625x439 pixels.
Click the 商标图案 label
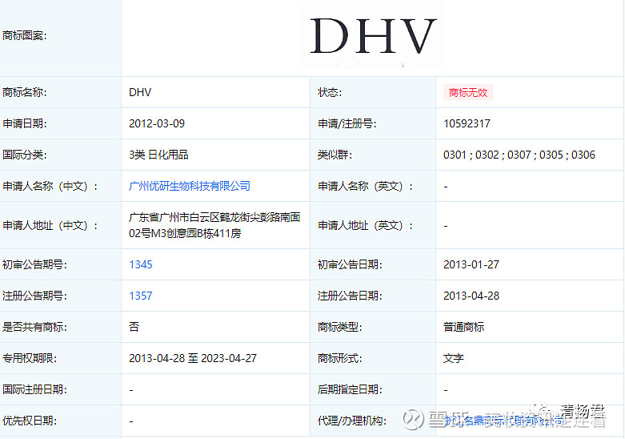point(25,36)
